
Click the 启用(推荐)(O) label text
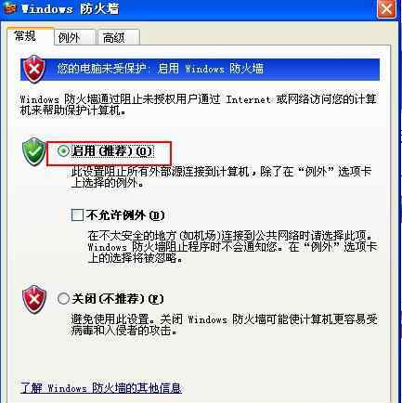112,151
